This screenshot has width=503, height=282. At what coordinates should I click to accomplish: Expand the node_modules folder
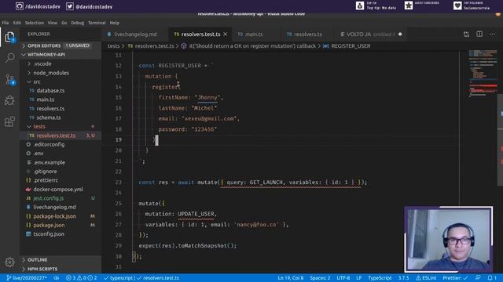(x=61, y=73)
